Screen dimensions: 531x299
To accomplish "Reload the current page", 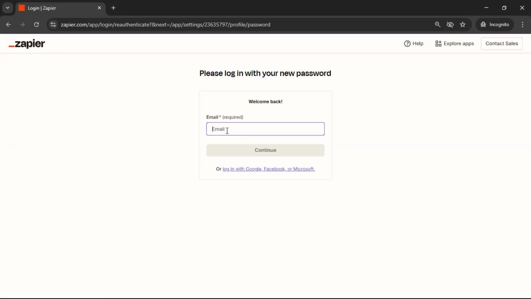I will (36, 25).
